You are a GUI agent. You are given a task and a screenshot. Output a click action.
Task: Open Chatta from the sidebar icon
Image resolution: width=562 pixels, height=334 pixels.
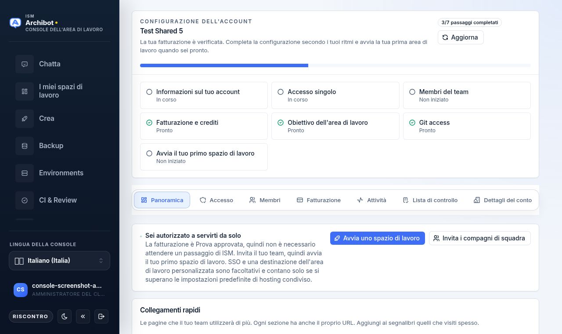[25, 64]
